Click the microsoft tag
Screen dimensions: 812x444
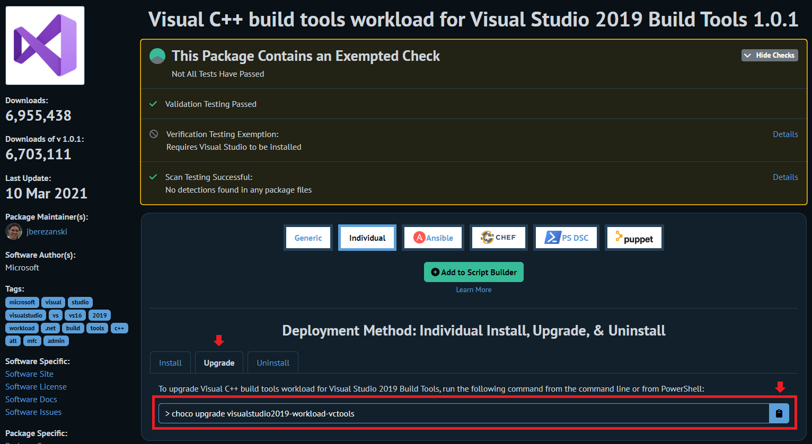[x=22, y=302]
